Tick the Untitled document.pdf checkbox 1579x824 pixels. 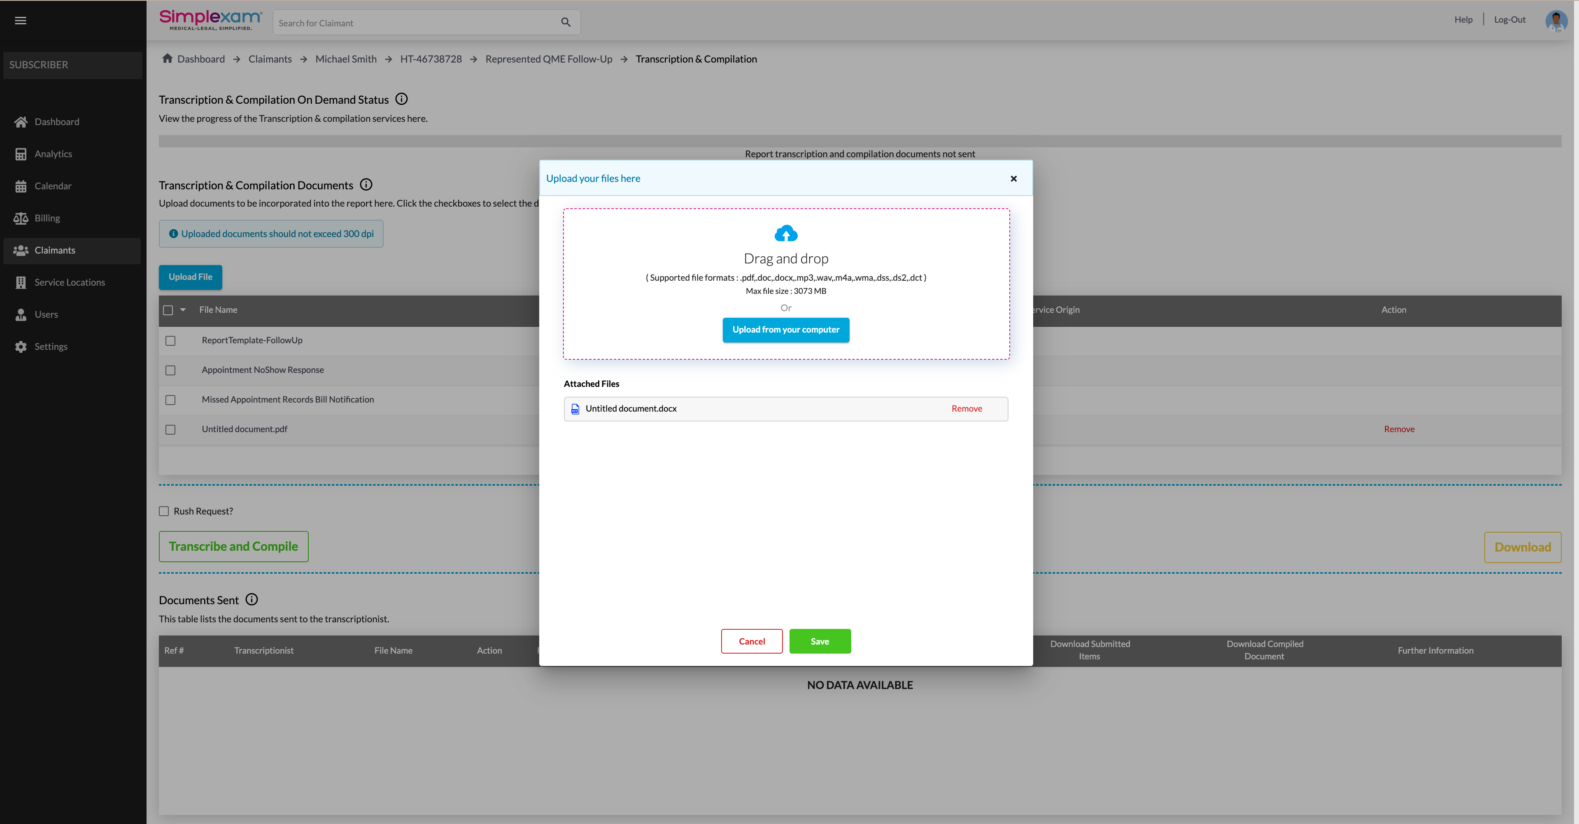pos(170,430)
